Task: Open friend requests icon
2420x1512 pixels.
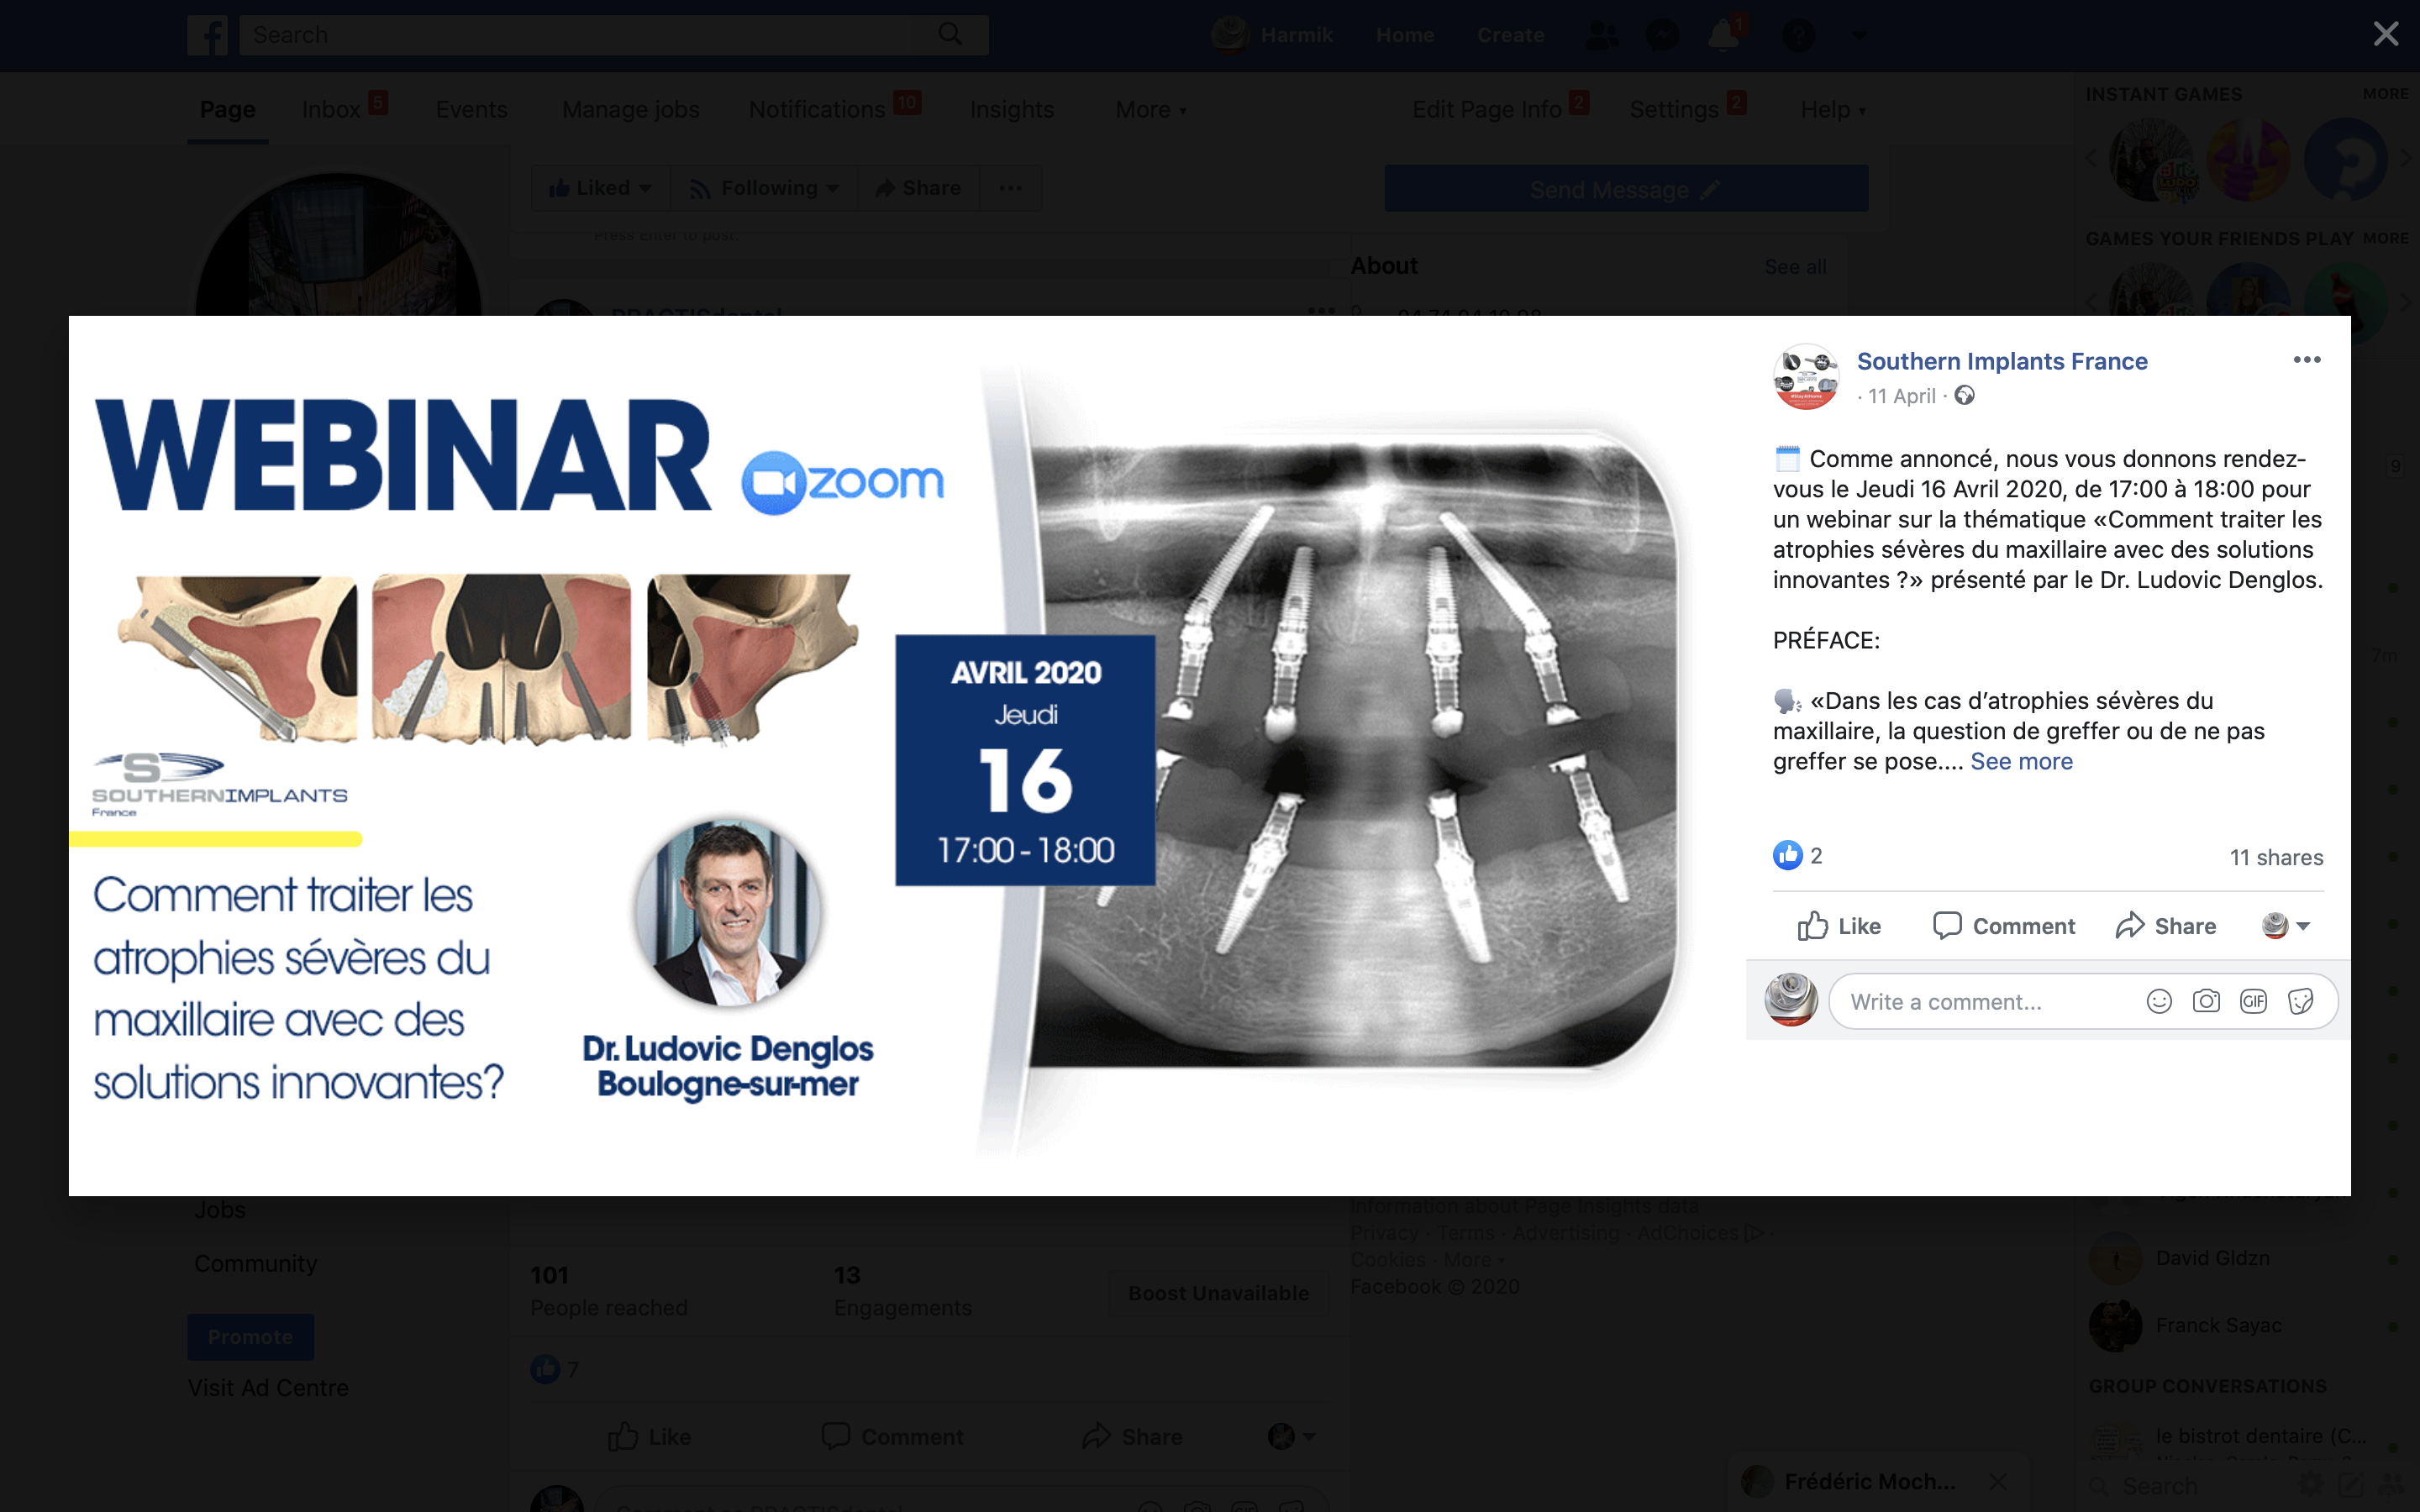Action: [x=1602, y=35]
